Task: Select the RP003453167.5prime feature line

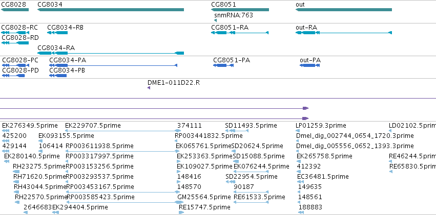Action: point(123,192)
